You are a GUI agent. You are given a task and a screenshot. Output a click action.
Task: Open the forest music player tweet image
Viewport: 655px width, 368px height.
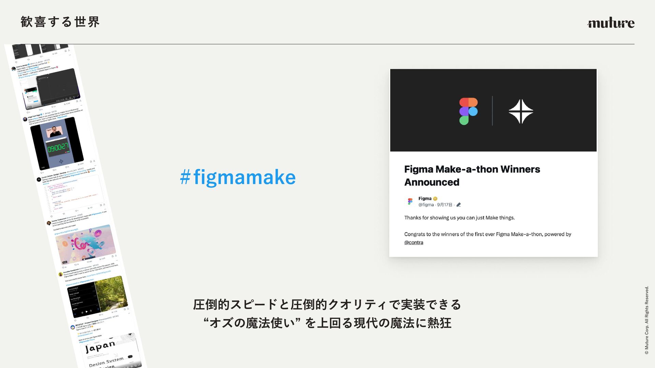(x=98, y=296)
